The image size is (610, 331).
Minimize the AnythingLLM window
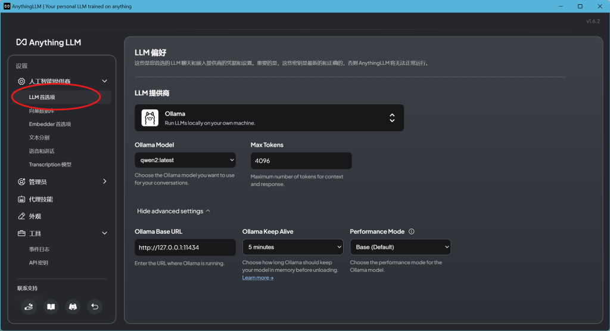pyautogui.click(x=561, y=6)
